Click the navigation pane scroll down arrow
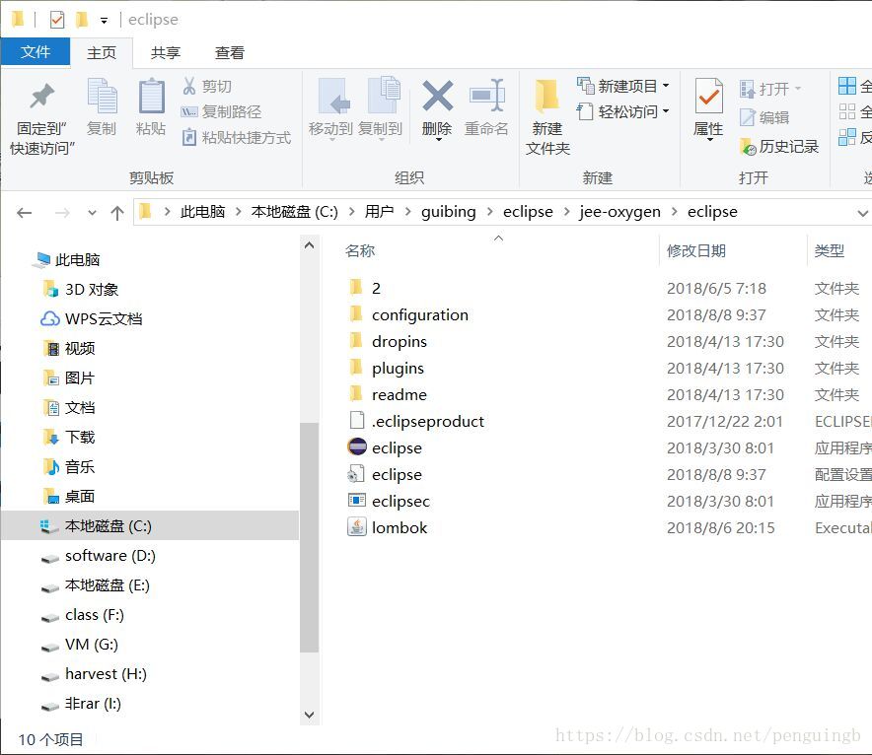Viewport: 872px width, 755px height. (309, 715)
